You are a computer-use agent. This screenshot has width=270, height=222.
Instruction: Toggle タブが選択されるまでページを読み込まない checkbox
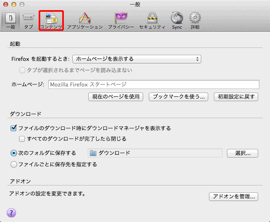(22, 70)
